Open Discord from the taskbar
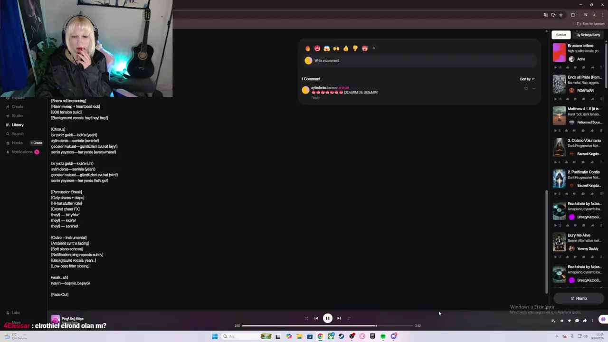608x342 pixels. point(394,336)
